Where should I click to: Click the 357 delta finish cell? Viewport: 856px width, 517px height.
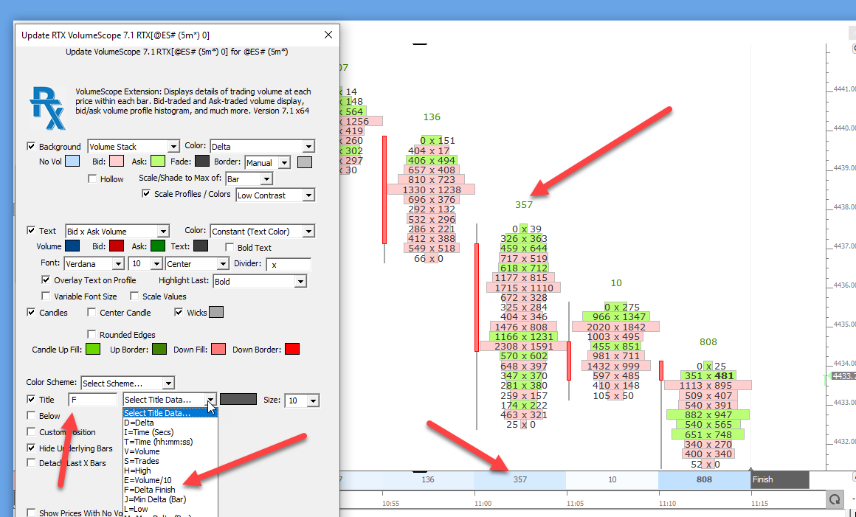(x=520, y=479)
